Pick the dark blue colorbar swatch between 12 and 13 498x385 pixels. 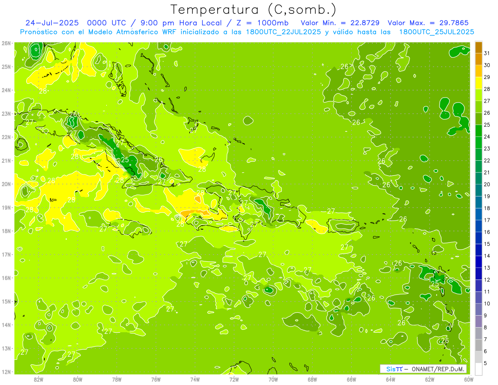click(x=478, y=273)
